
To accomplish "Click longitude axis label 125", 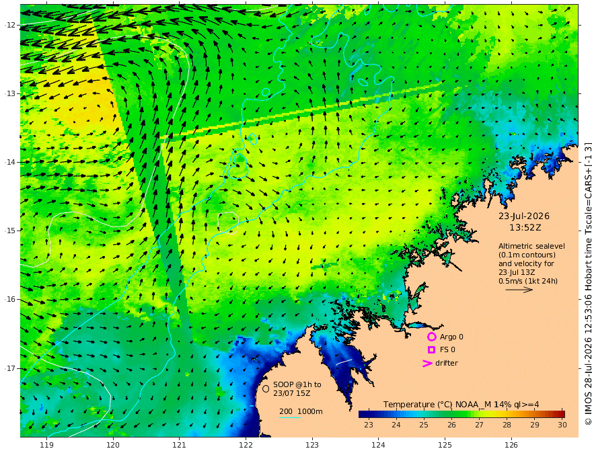I will coord(445,446).
